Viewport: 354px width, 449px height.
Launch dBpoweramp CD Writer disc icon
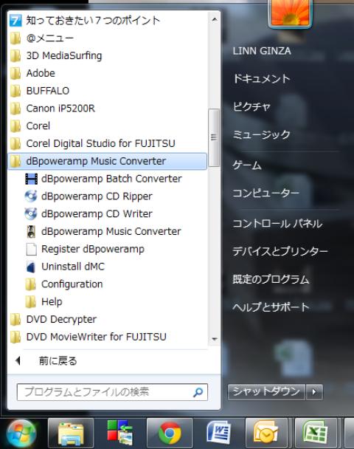click(31, 214)
